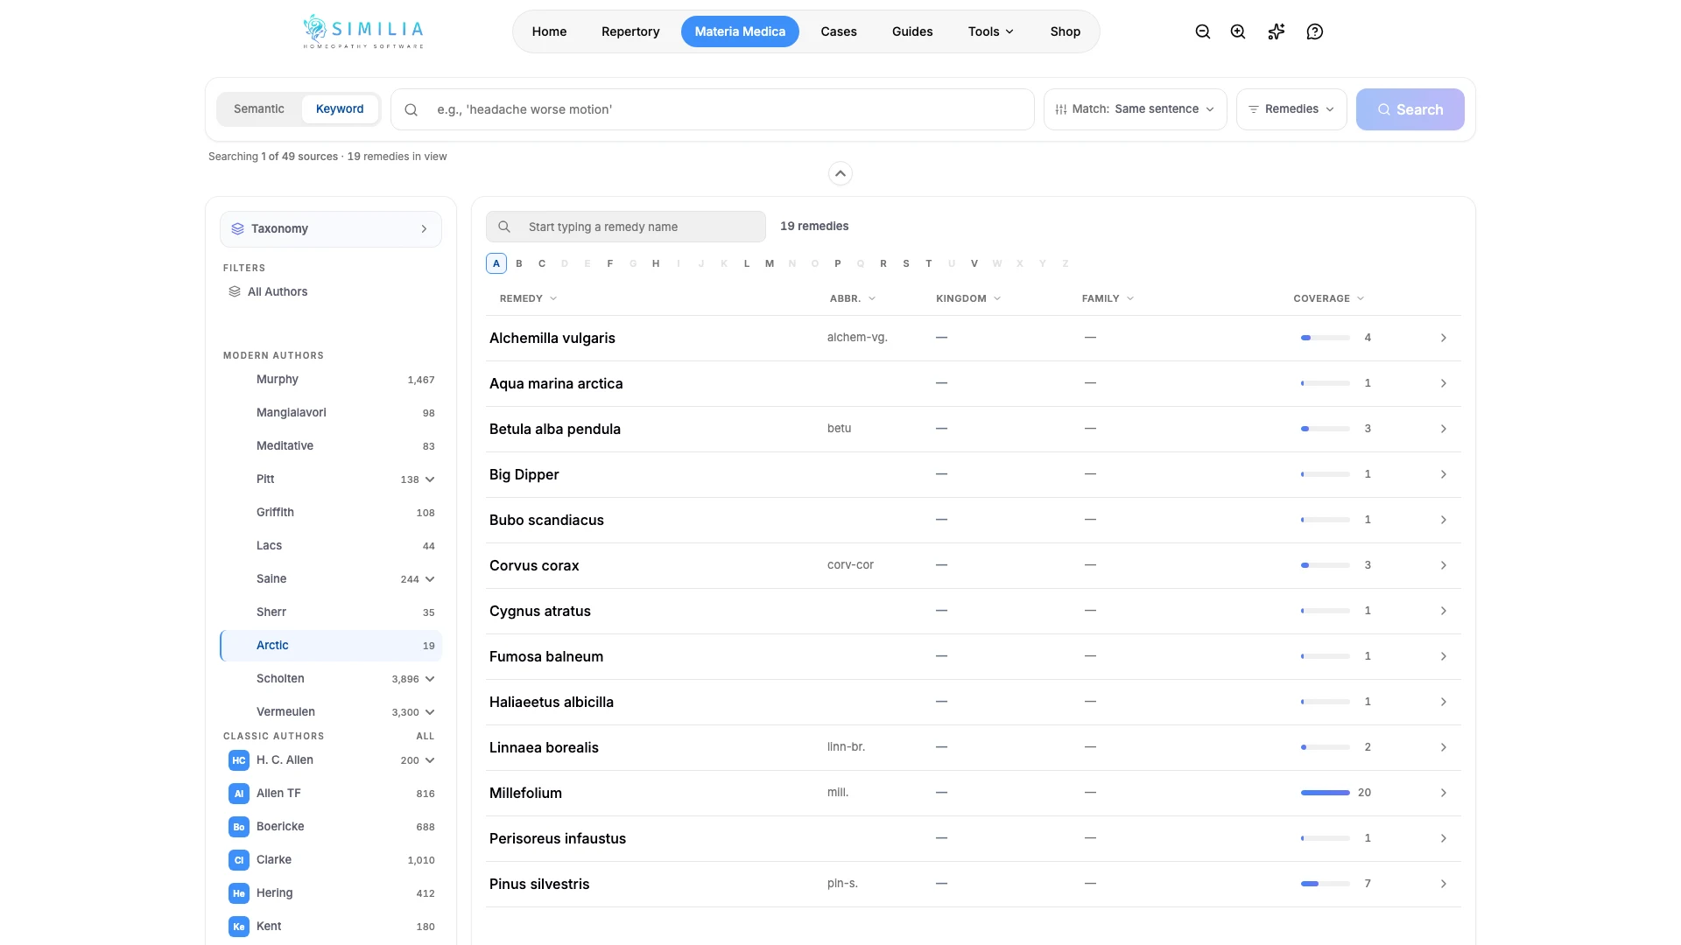Open the Match: Same sentence dropdown
The width and height of the screenshot is (1681, 945).
(x=1136, y=109)
